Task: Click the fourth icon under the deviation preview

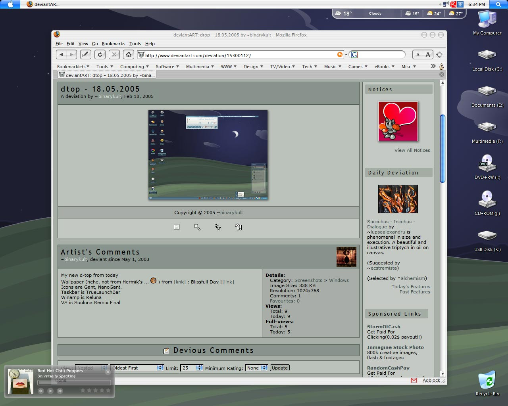Action: [x=239, y=227]
